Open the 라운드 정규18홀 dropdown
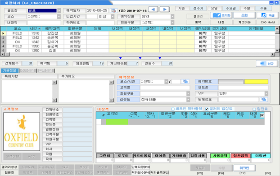Viewport: 280px width, 176px height. pos(188,100)
